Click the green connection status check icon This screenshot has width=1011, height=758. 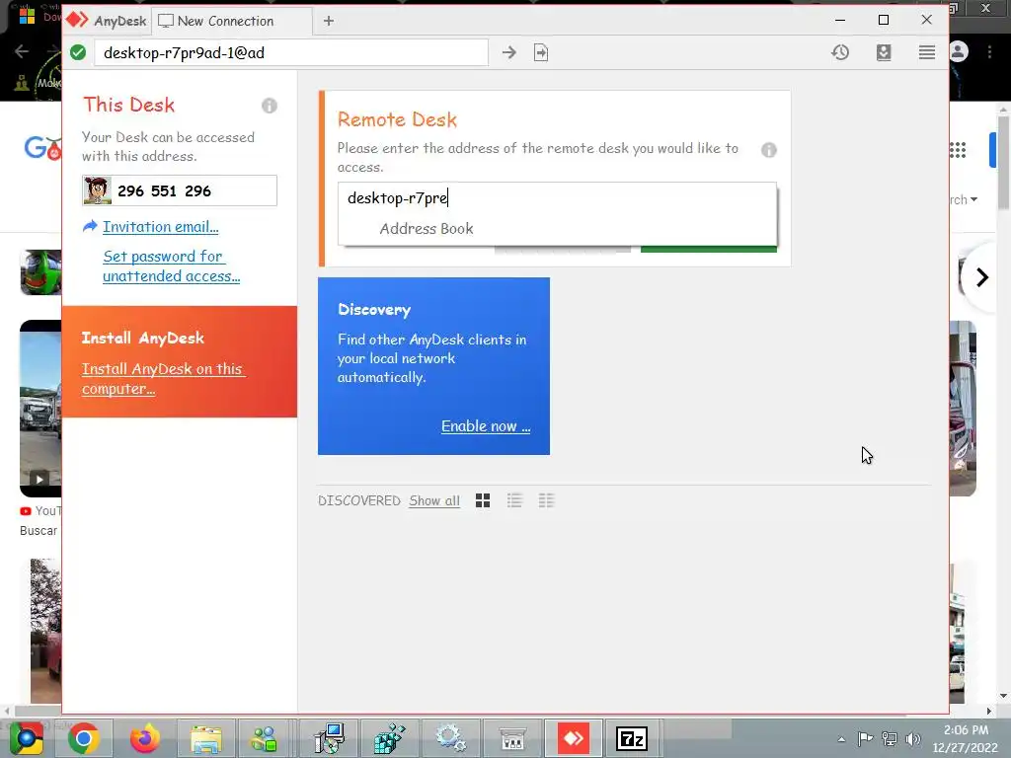(x=78, y=52)
